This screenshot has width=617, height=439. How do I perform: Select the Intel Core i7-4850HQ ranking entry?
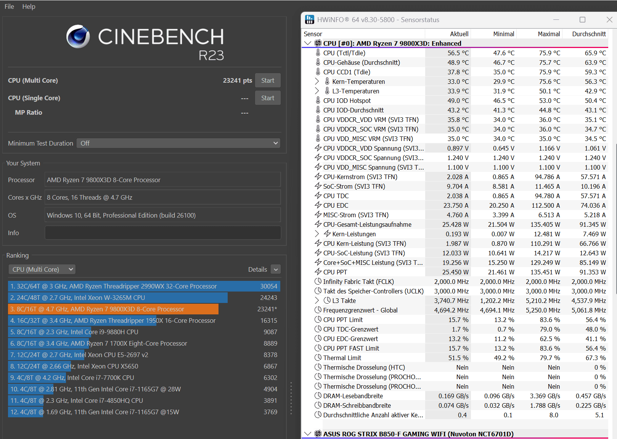click(144, 401)
